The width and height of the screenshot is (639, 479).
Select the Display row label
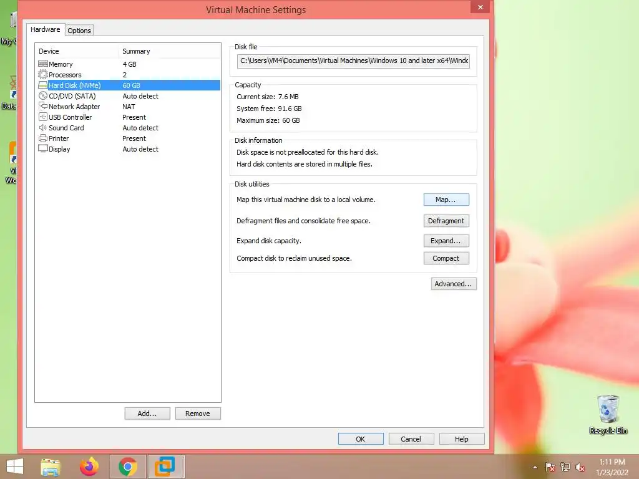[59, 149]
